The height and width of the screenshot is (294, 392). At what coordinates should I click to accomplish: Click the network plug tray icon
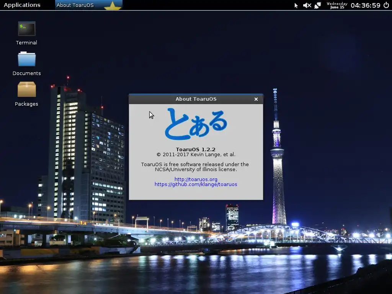click(318, 5)
